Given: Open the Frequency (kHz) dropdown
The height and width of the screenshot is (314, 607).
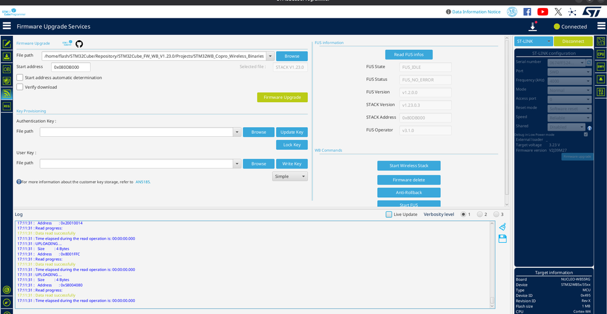Looking at the screenshot, I should pos(569,81).
